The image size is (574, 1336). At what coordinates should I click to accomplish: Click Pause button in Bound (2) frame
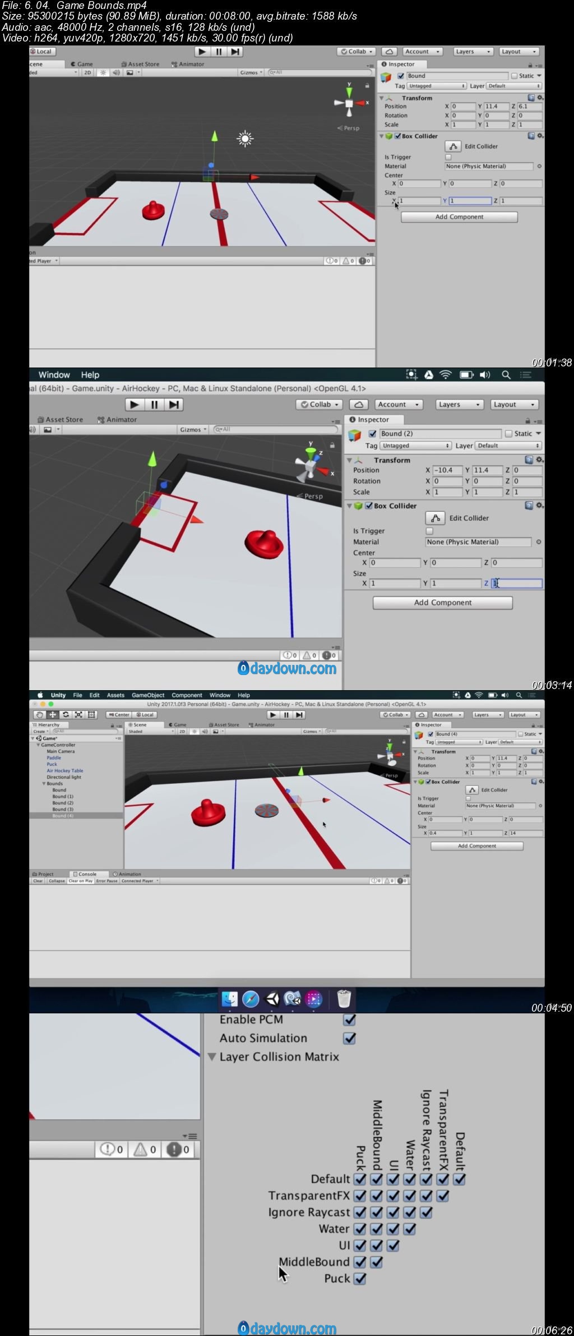point(154,405)
